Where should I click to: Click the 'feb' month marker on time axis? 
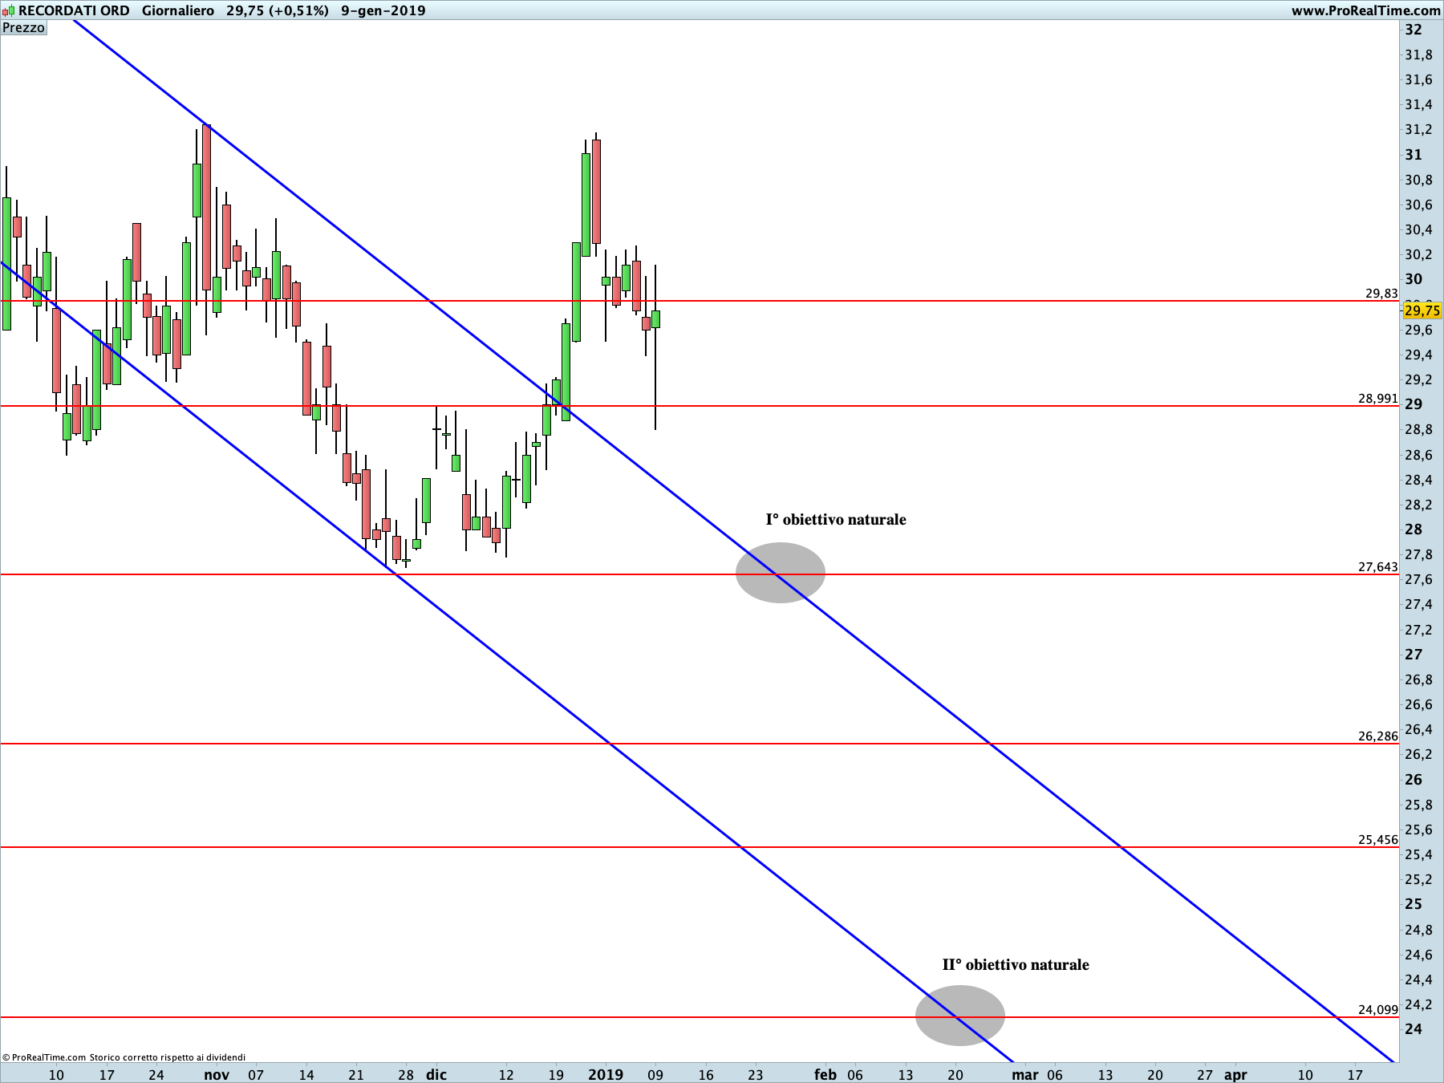[825, 1074]
